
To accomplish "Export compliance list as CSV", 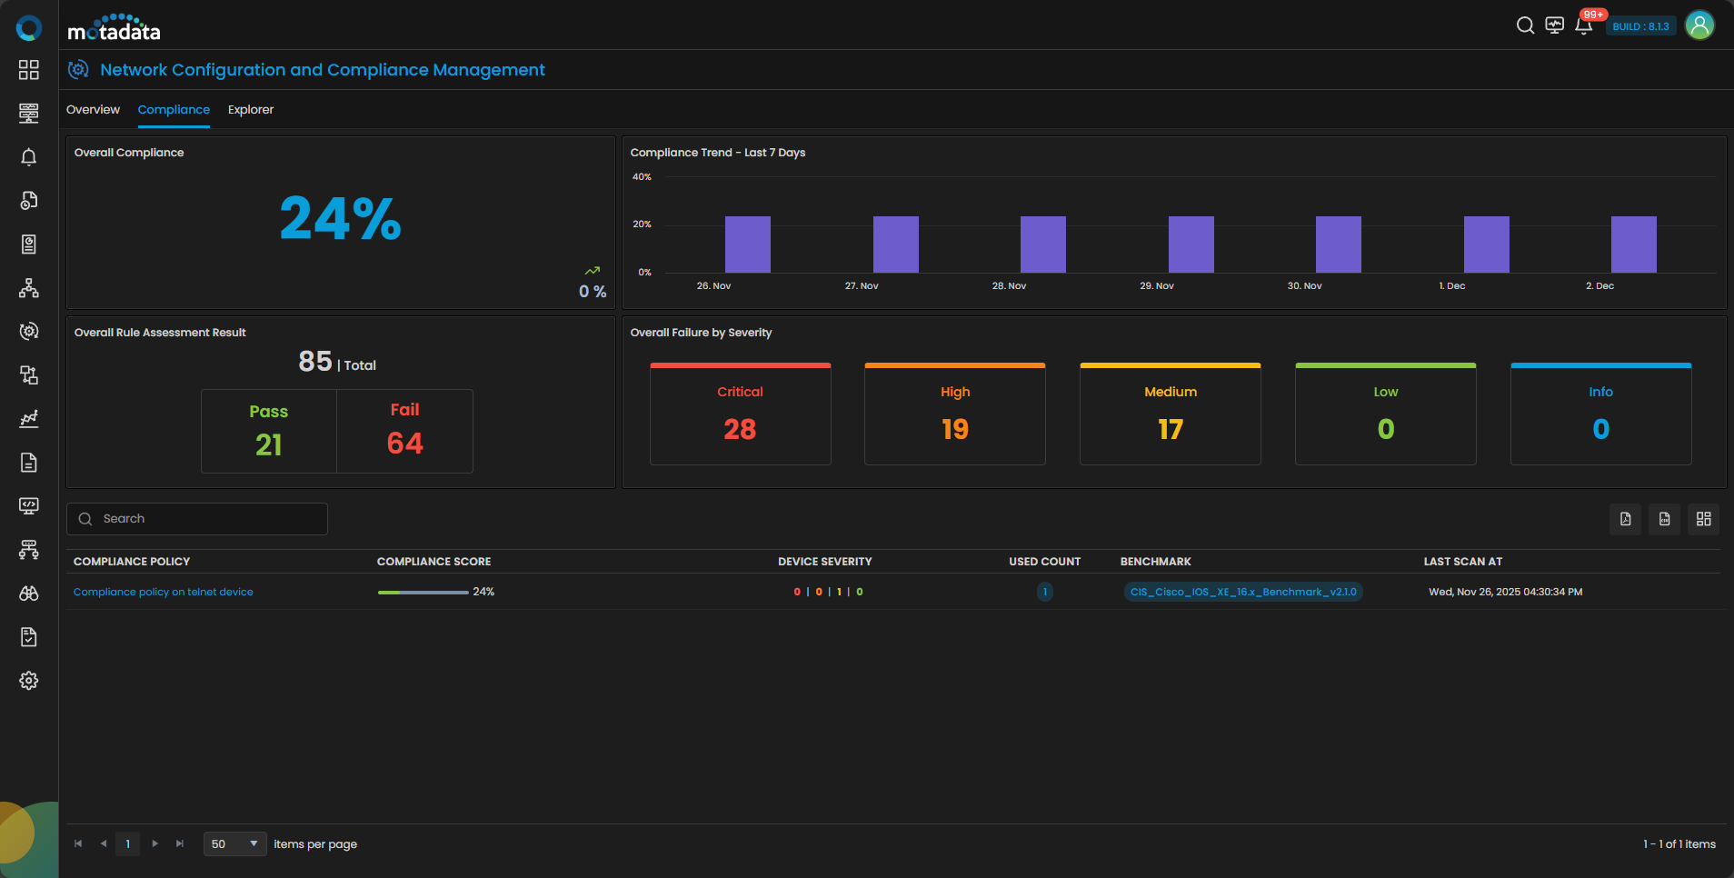I will [1665, 519].
